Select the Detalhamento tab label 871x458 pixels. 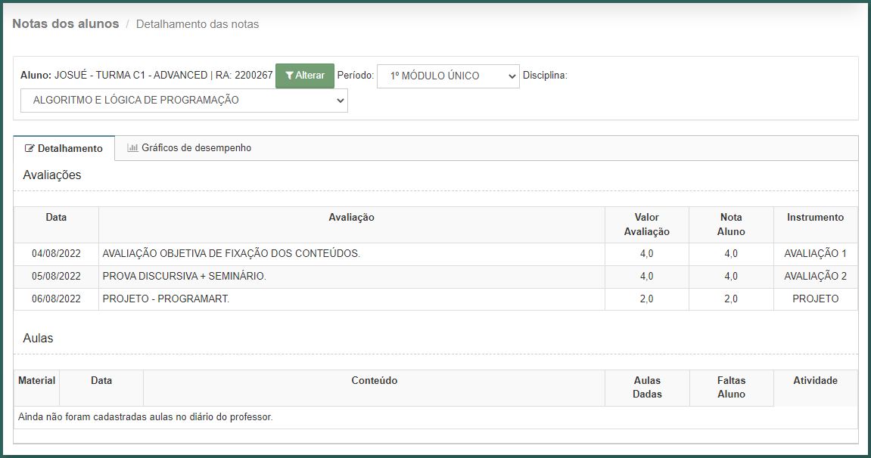(70, 149)
